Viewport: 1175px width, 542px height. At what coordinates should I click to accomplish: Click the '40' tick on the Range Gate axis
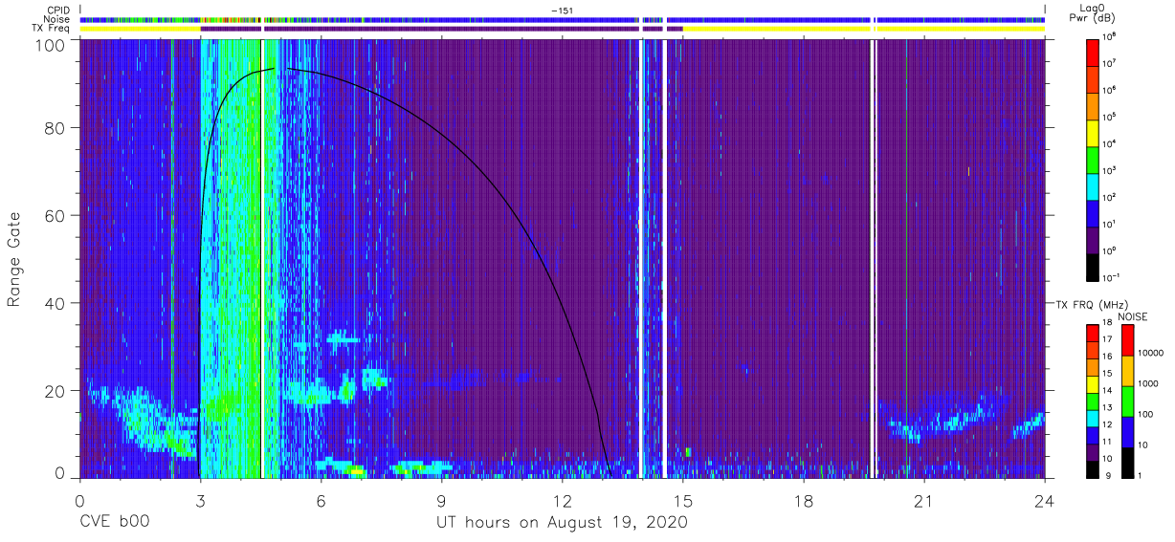(54, 304)
